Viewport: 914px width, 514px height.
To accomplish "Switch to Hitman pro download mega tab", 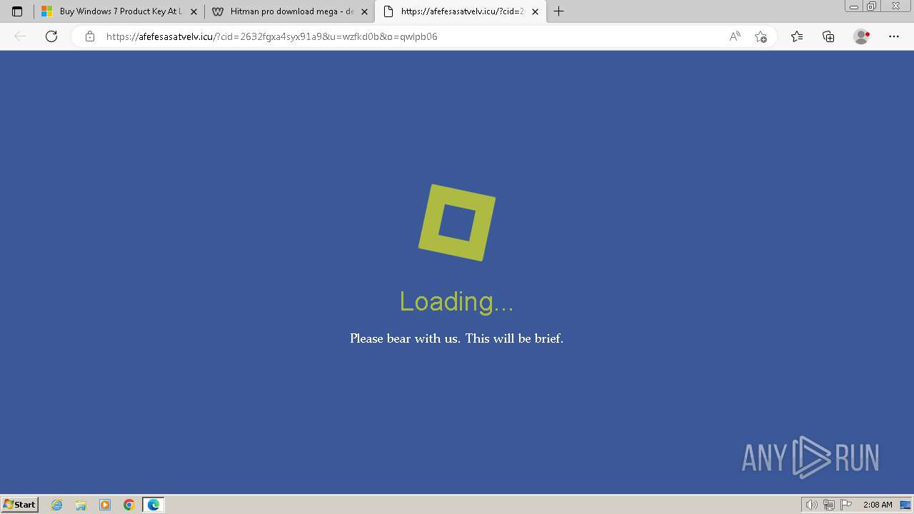I will tap(289, 11).
